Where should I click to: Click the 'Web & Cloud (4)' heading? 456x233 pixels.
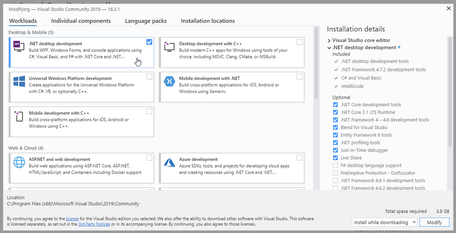click(26, 148)
